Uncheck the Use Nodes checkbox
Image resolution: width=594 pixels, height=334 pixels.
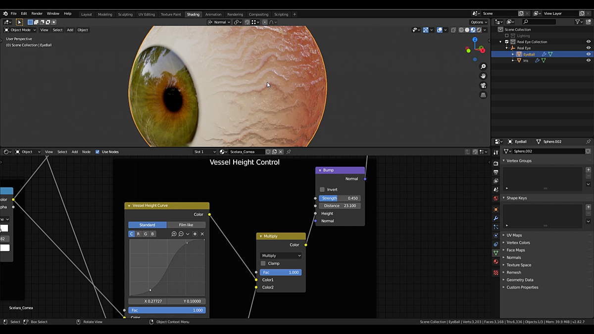coord(97,151)
